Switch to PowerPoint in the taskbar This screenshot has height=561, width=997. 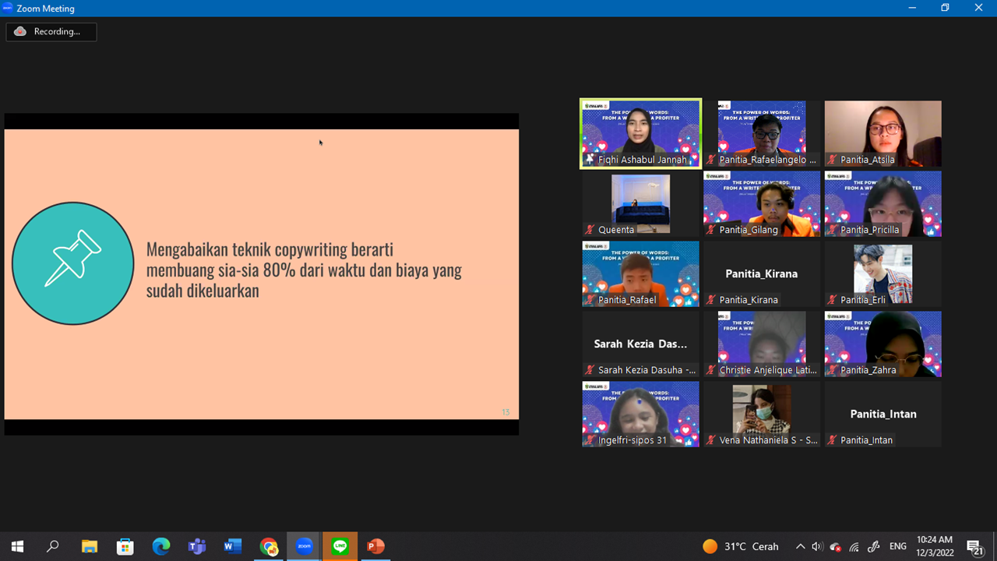375,546
